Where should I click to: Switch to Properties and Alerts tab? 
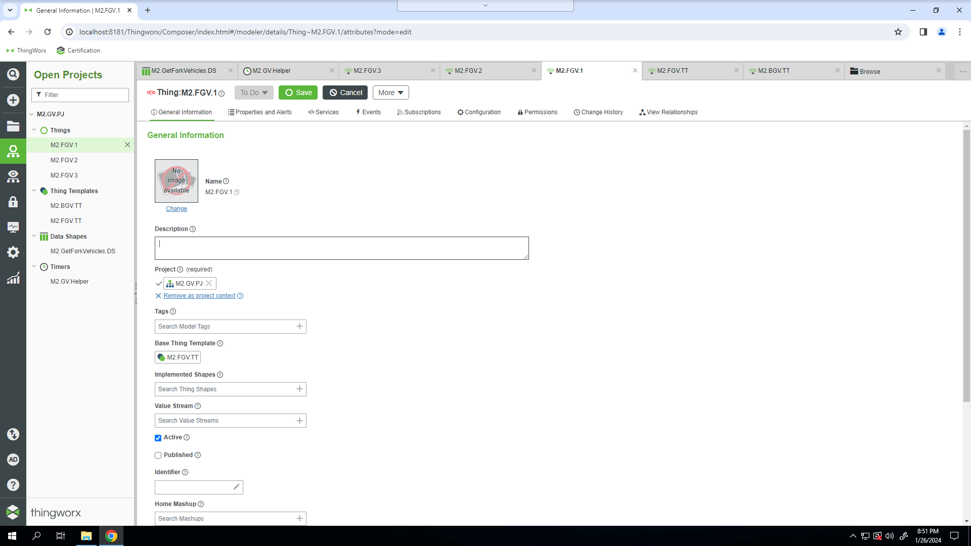[x=260, y=112]
